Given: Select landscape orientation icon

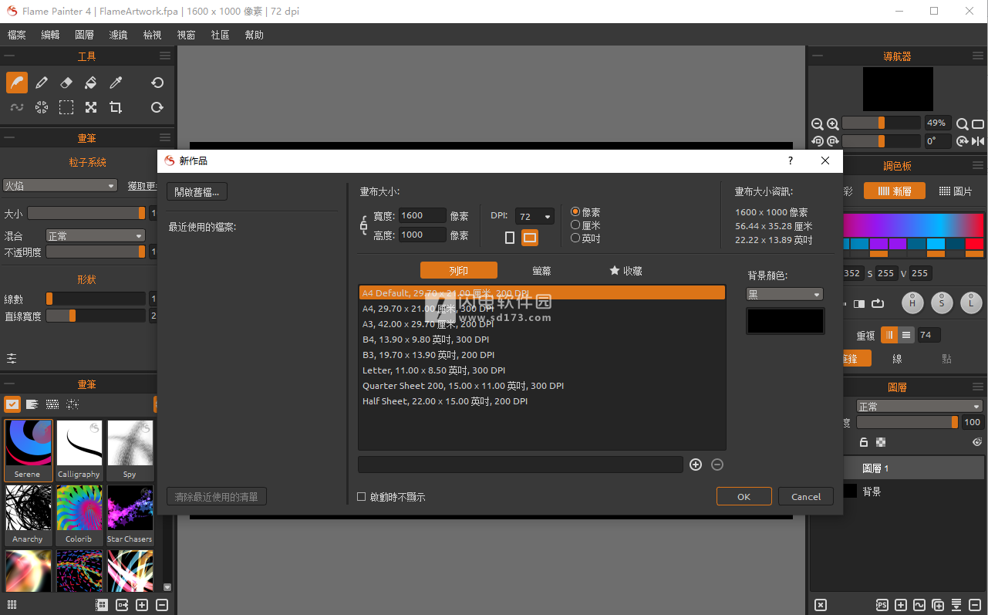Looking at the screenshot, I should pos(530,238).
